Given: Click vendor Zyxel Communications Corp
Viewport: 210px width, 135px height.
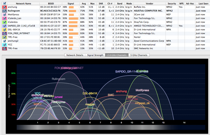Looking at the screenshot, I should [149, 41].
